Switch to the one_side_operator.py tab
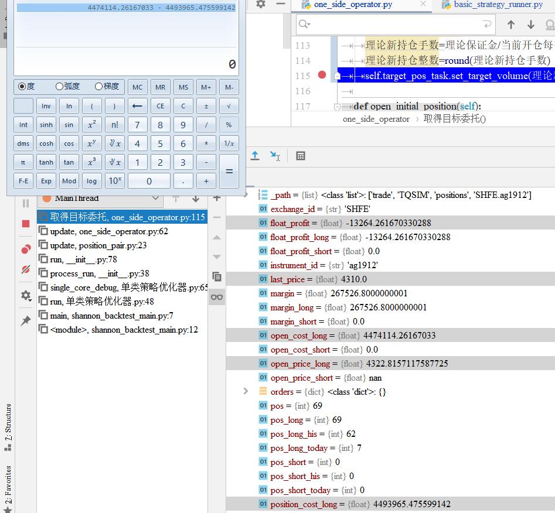The height and width of the screenshot is (513, 555). tap(353, 4)
